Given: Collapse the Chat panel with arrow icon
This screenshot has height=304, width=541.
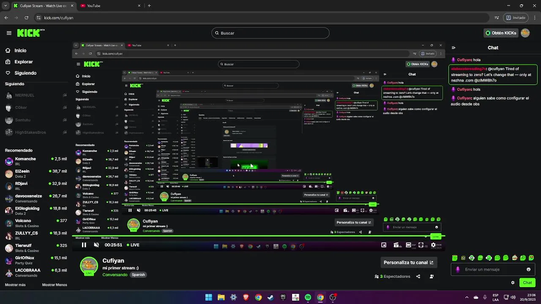Looking at the screenshot, I should [454, 48].
